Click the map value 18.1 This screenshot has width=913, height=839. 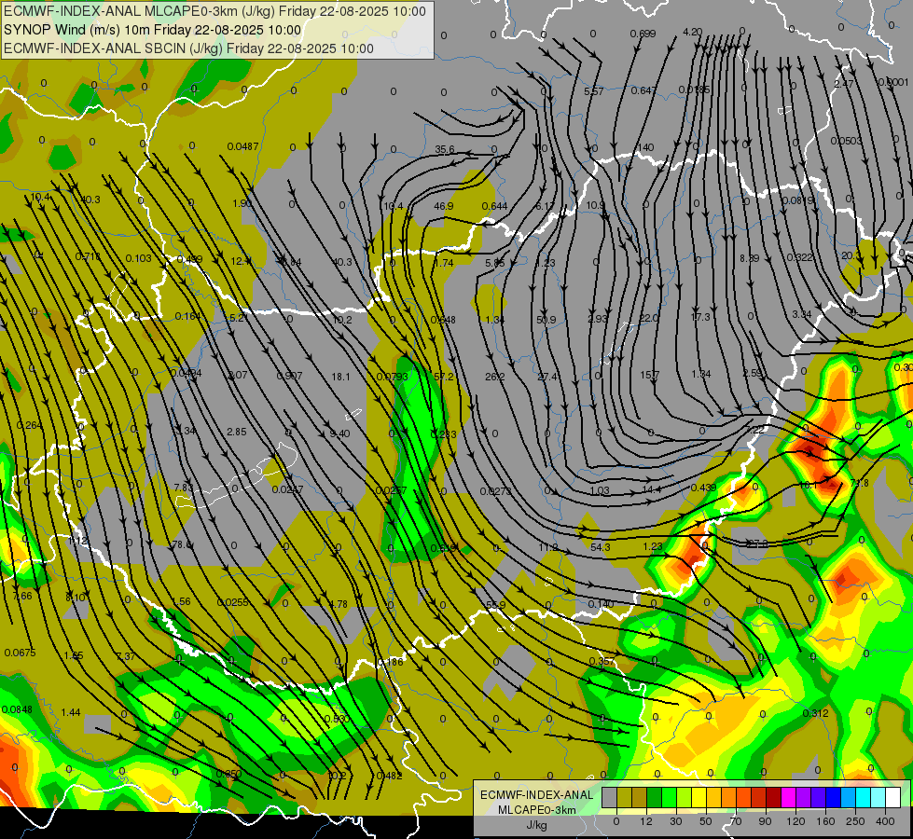pos(340,378)
